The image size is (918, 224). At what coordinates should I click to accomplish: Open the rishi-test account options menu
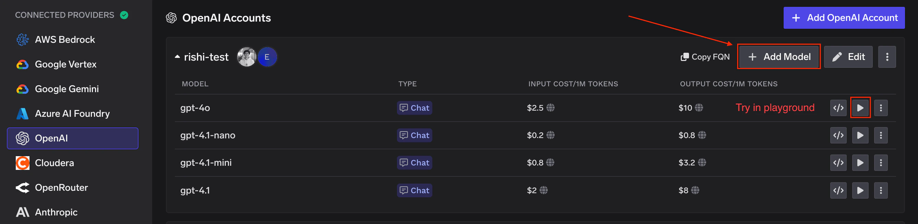(x=887, y=57)
